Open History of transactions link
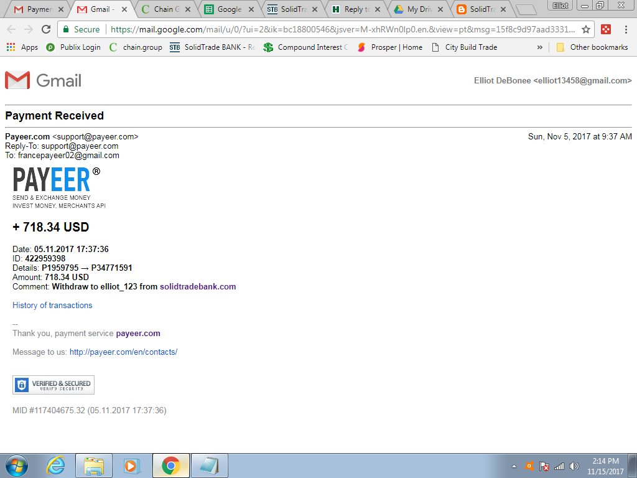Viewport: 637px width, 478px height. pyautogui.click(x=52, y=305)
